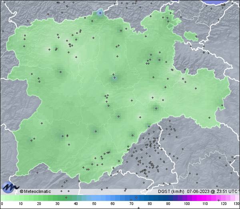Click the legend value 20

(39, 204)
